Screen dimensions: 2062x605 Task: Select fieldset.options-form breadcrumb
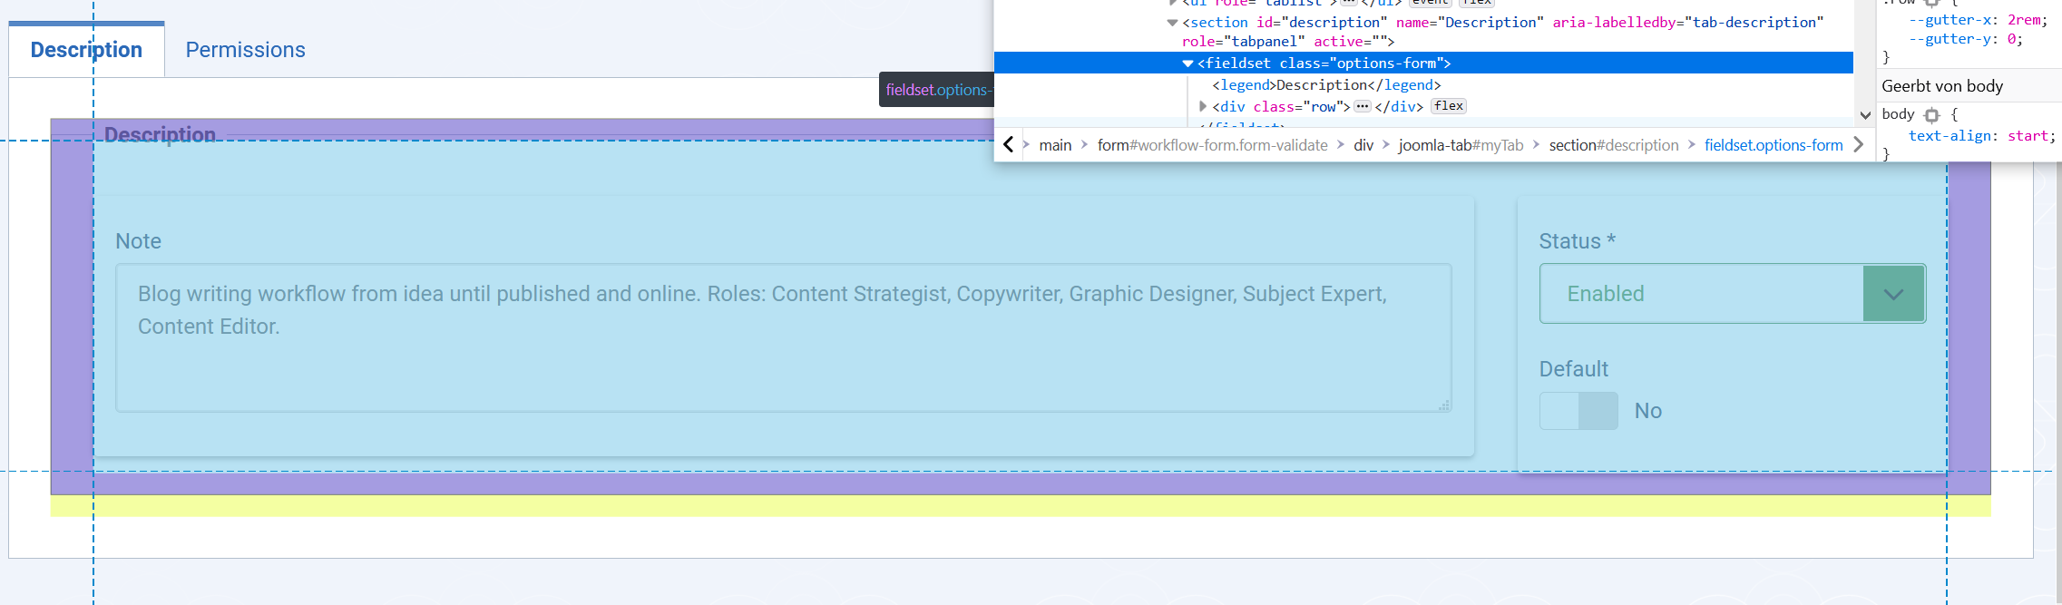[1774, 145]
